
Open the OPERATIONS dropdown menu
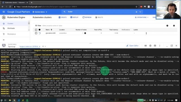tap(142, 17)
